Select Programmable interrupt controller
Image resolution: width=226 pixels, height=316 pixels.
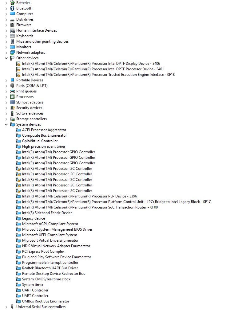(x=50, y=263)
